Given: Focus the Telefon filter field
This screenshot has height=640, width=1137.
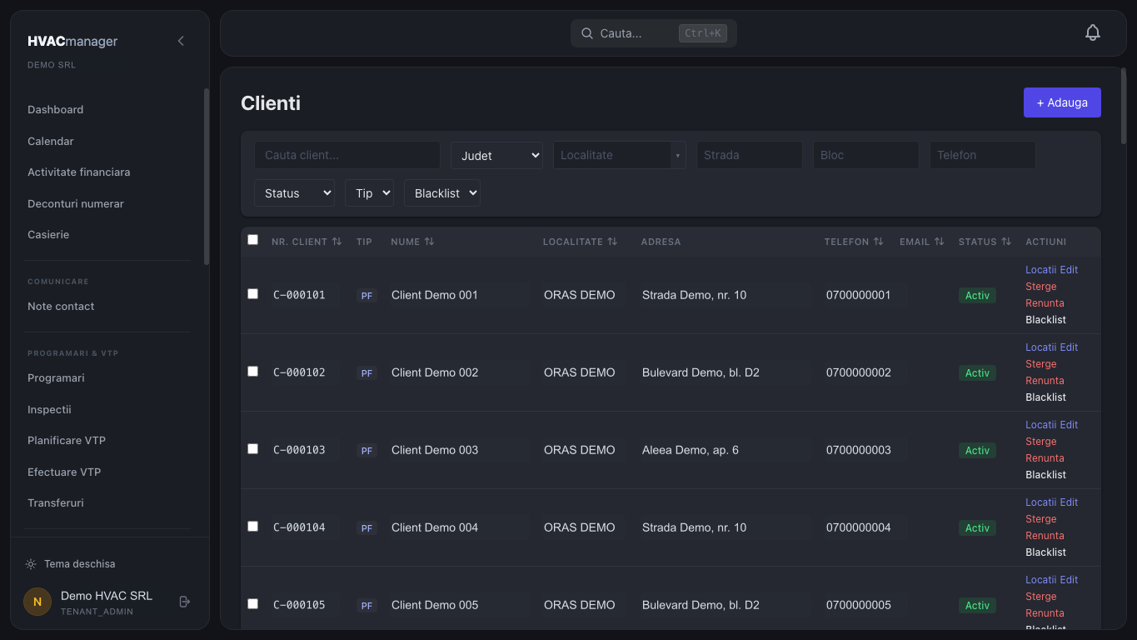Looking at the screenshot, I should point(983,155).
